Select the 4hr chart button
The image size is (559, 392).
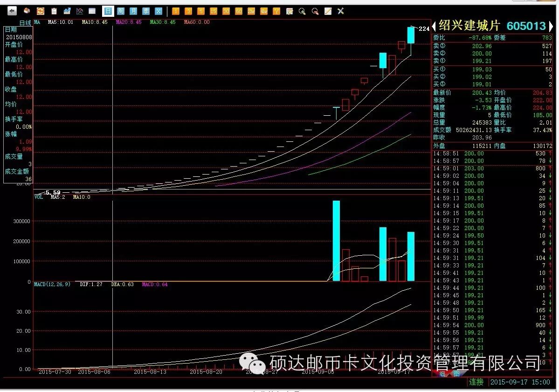coord(264,11)
